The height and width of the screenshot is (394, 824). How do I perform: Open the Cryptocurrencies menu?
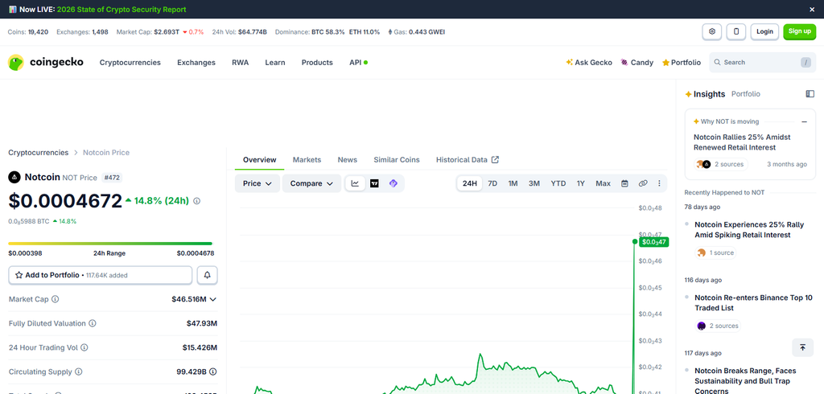point(130,63)
